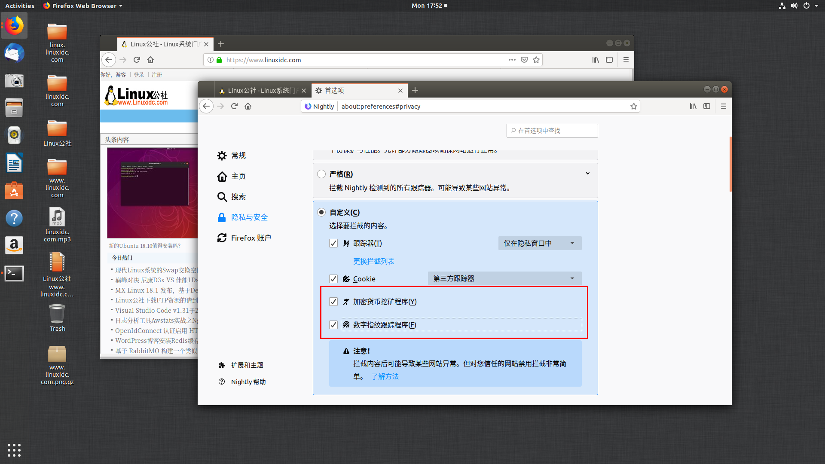
Task: Click Ubuntu screenshot thumbnail in rear window
Action: click(152, 193)
